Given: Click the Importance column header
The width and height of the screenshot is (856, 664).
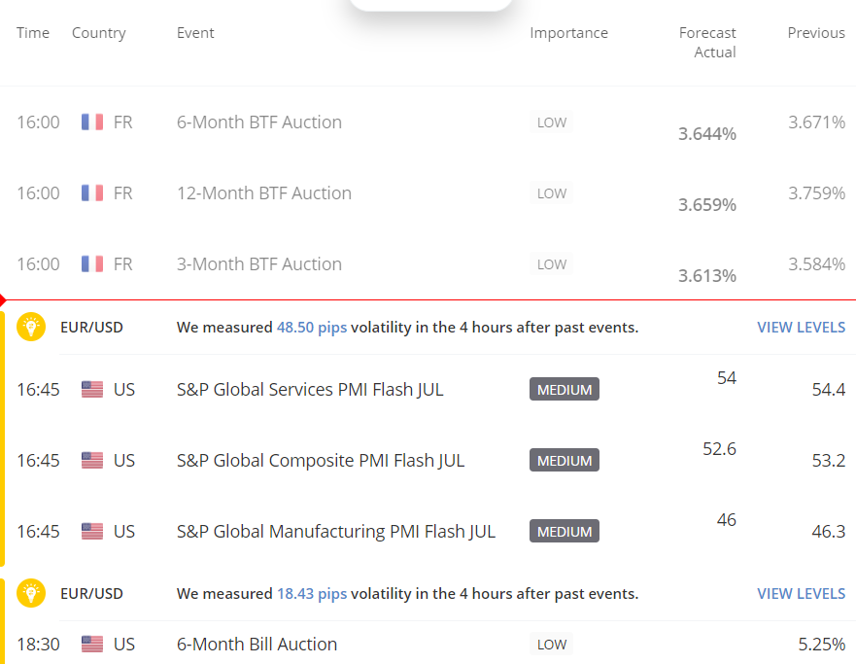Looking at the screenshot, I should point(568,33).
